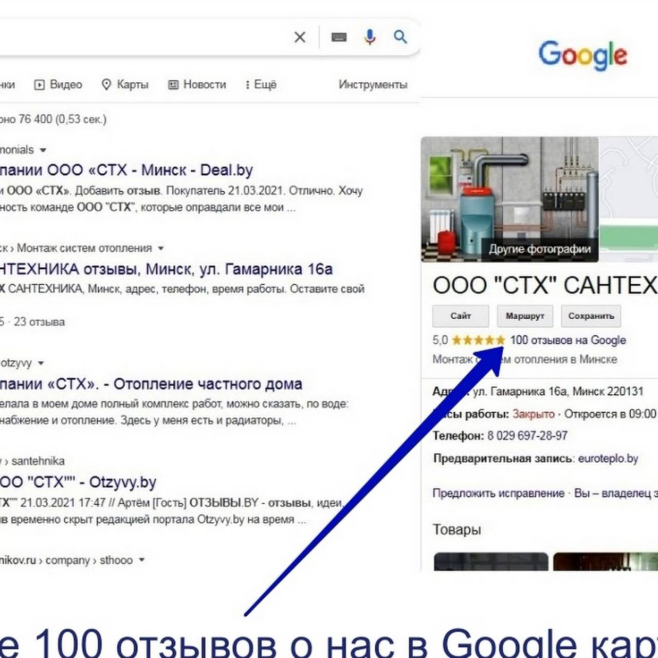Expand the arrow after company › sthooo
The width and height of the screenshot is (658, 658).
pyautogui.click(x=141, y=560)
